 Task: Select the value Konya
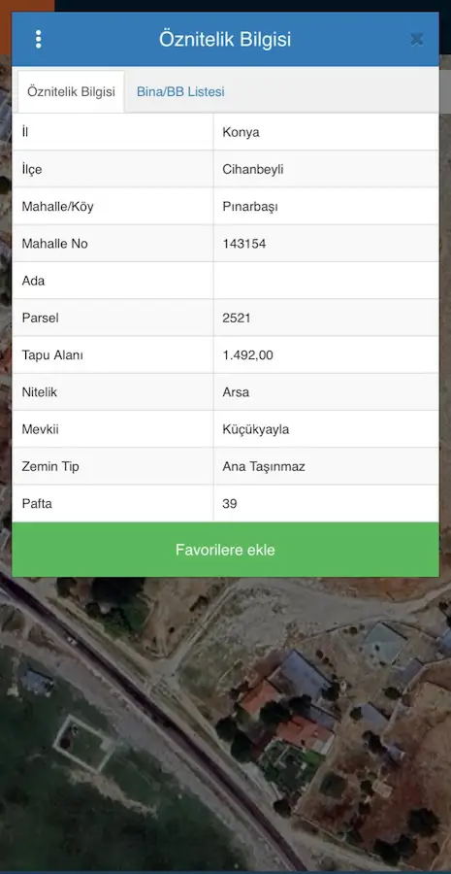(x=242, y=133)
